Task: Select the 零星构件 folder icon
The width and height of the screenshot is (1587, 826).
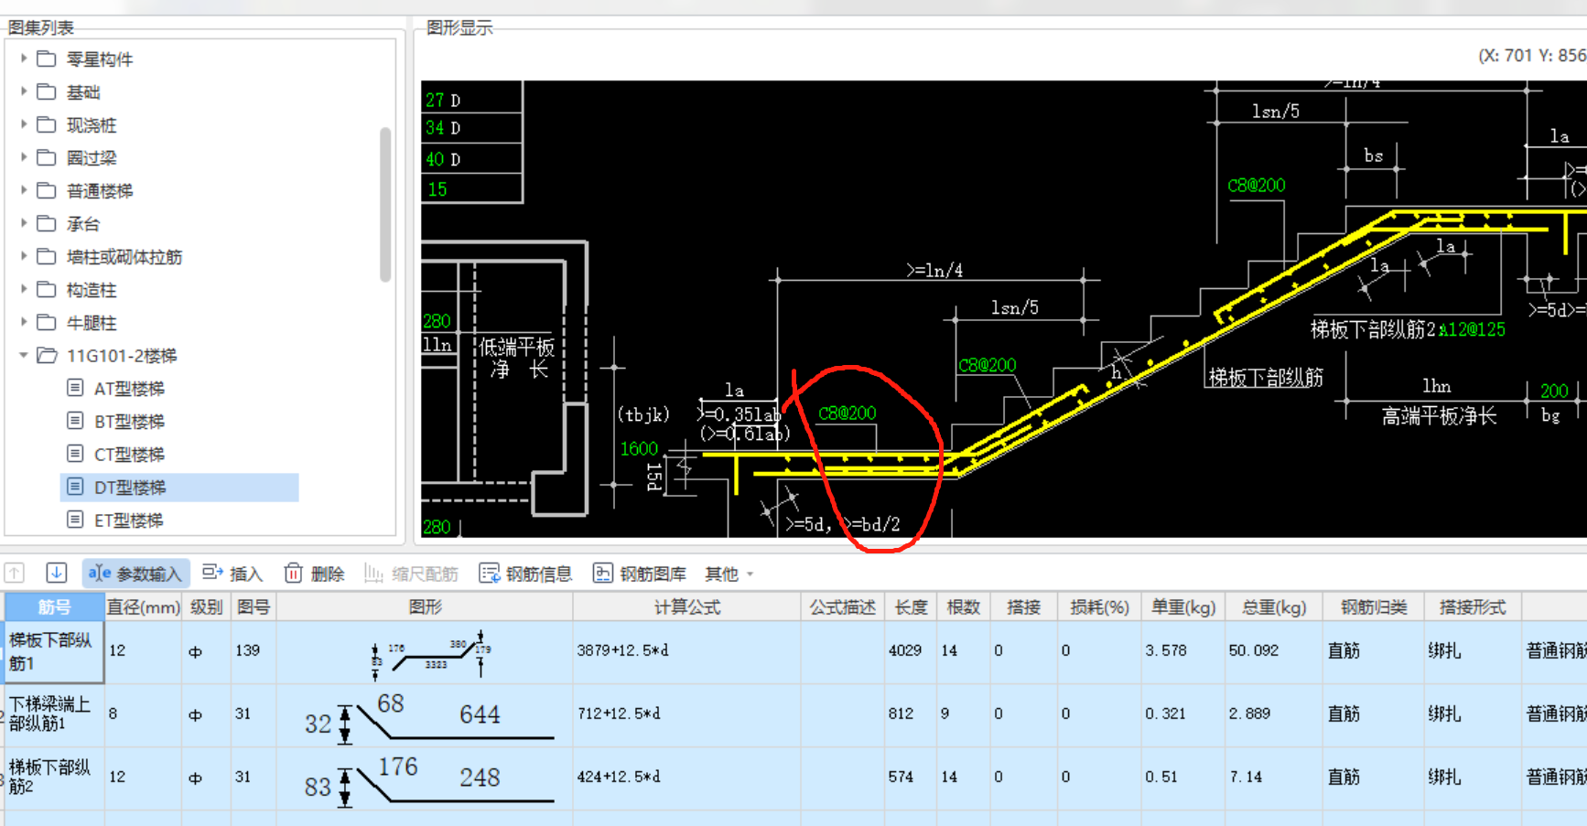Action: (47, 59)
